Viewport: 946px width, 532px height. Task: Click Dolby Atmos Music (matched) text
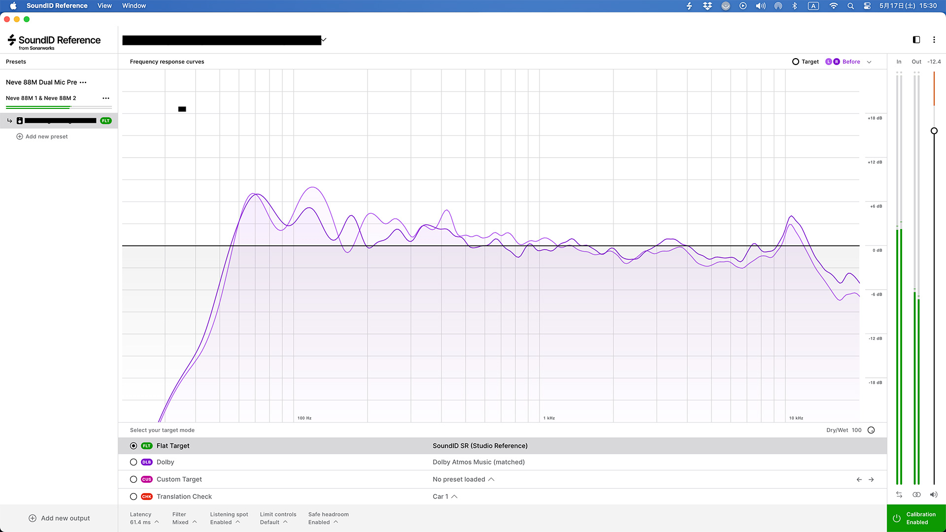[478, 462]
